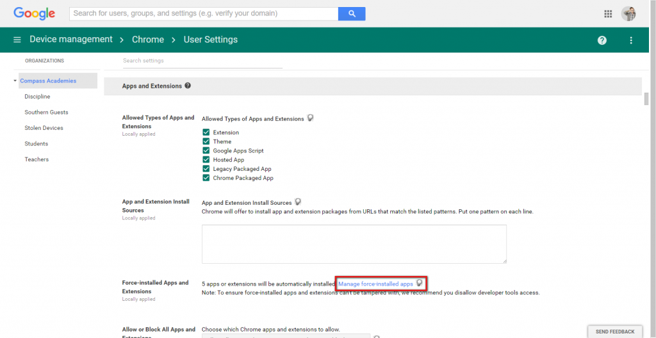Click lightbulb next to Install Sources
The image size is (656, 338).
(x=298, y=202)
